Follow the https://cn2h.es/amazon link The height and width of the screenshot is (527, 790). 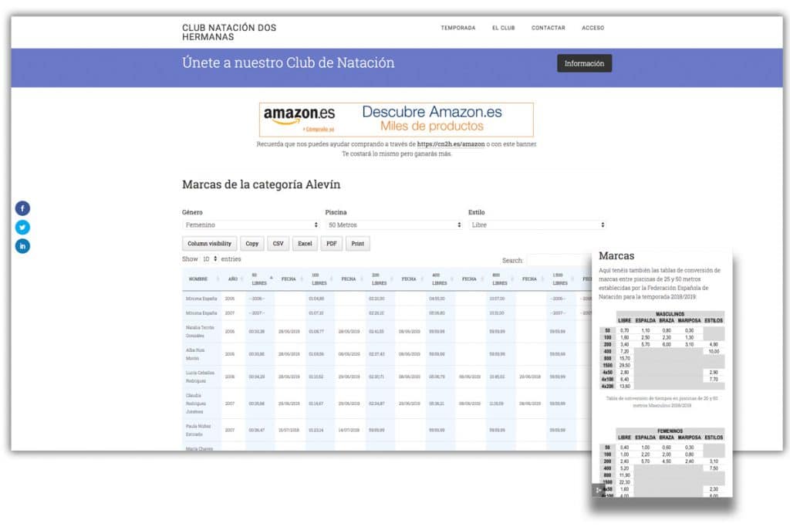[x=451, y=144]
